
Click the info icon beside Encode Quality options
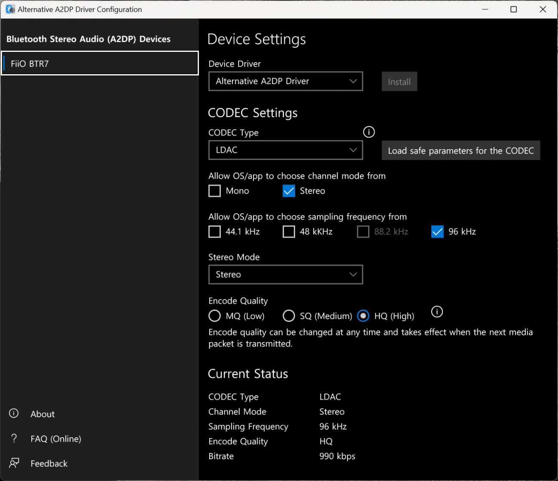tap(437, 312)
